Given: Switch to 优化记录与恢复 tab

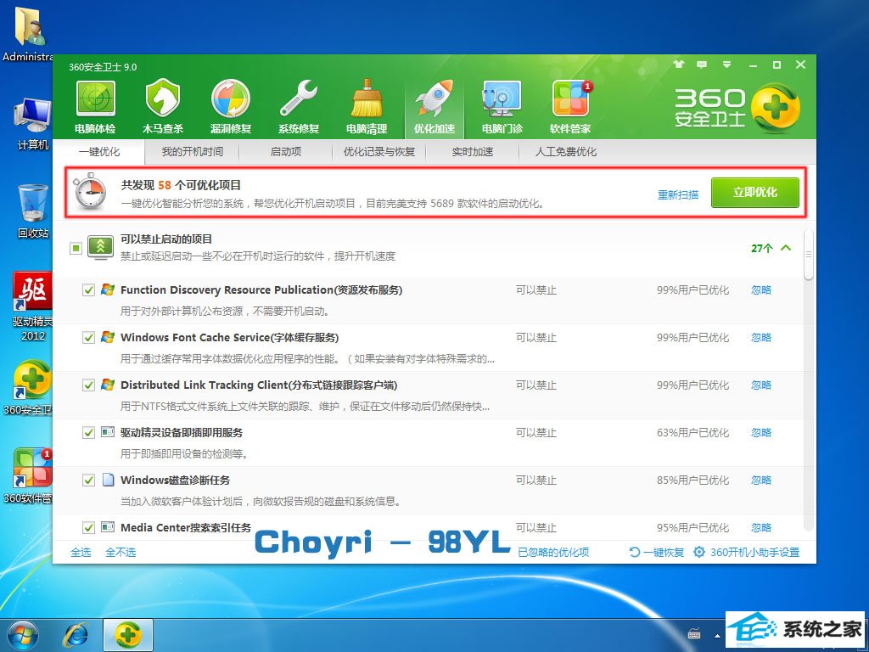Looking at the screenshot, I should coord(379,152).
